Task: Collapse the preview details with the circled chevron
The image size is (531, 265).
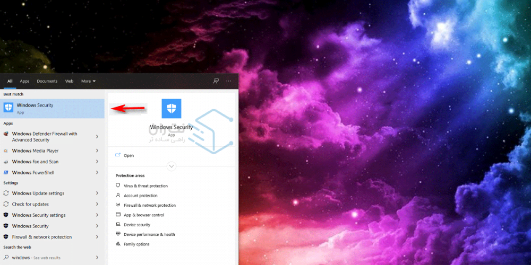Action: [171, 166]
